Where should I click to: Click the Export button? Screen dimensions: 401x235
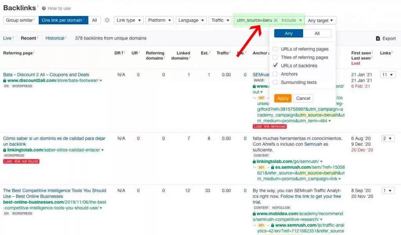coord(386,38)
